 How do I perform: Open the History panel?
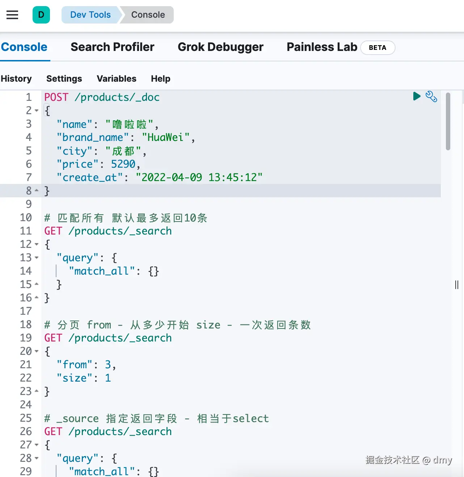16,79
